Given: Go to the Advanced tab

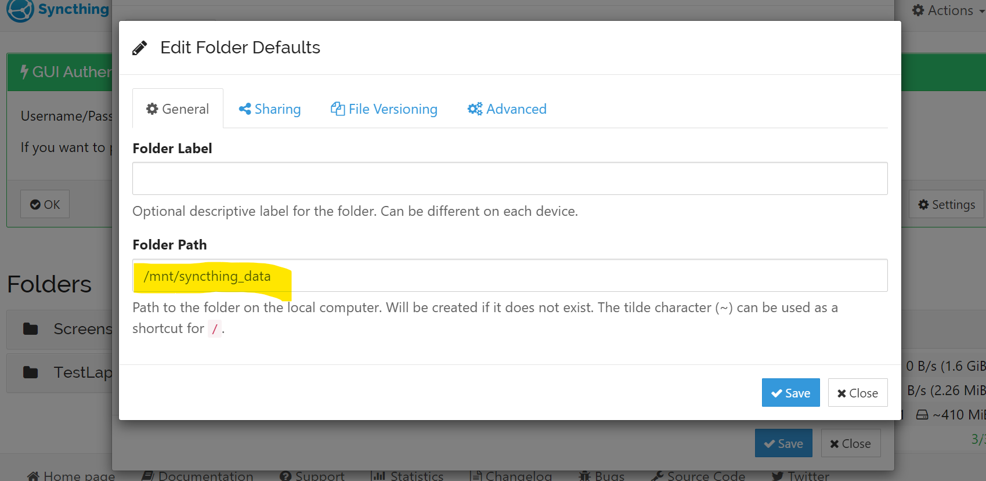Looking at the screenshot, I should coord(507,109).
